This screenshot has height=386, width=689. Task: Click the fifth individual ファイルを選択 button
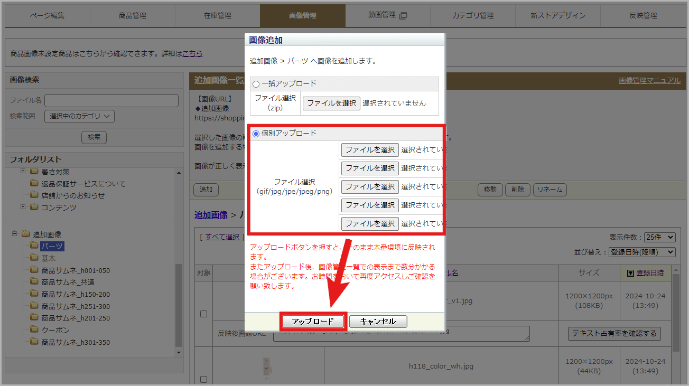coord(370,224)
